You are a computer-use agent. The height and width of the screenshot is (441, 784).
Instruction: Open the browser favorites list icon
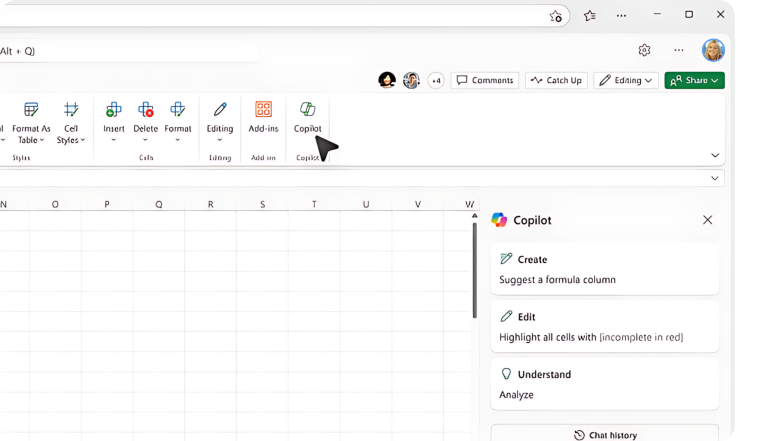[x=590, y=16]
